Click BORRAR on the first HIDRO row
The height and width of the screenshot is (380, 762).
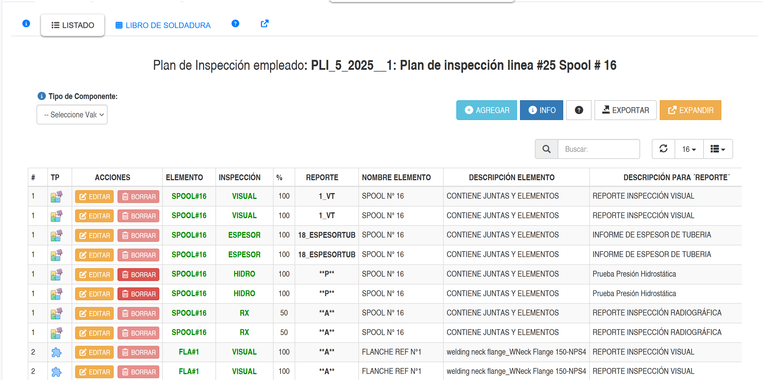(138, 275)
